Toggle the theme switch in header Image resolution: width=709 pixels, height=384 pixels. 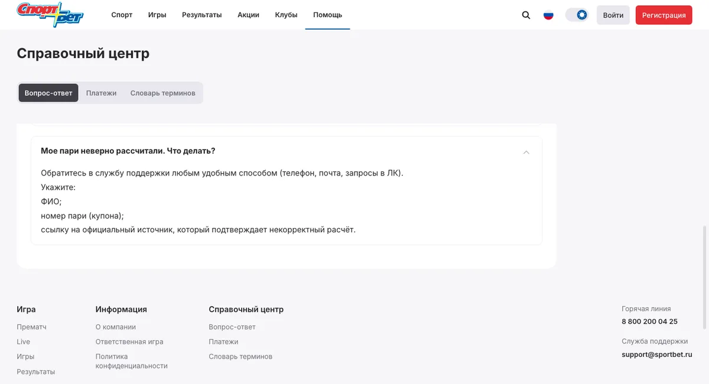(577, 15)
